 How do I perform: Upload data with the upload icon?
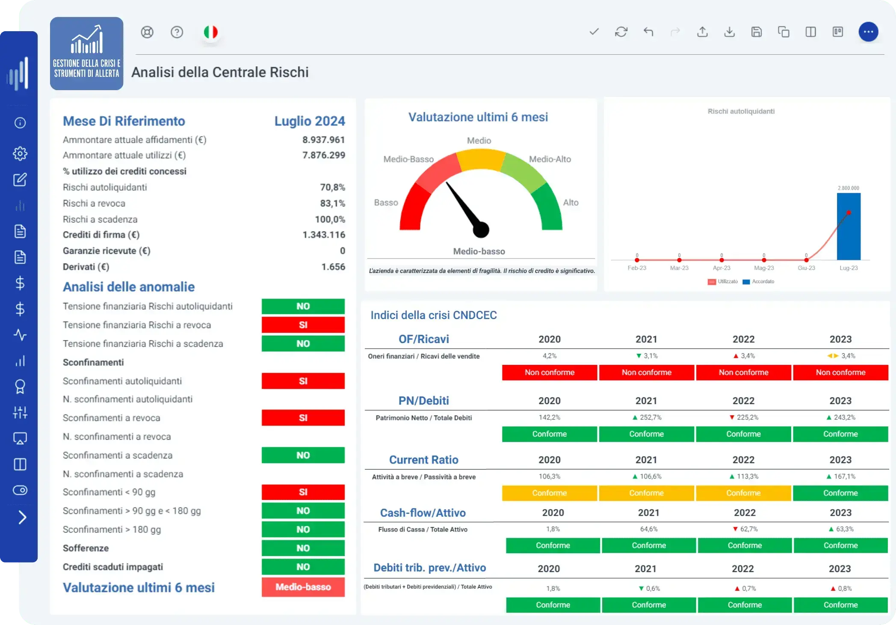[x=702, y=32]
